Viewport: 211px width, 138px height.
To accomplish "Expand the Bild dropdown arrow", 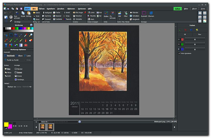I will point(120,19).
